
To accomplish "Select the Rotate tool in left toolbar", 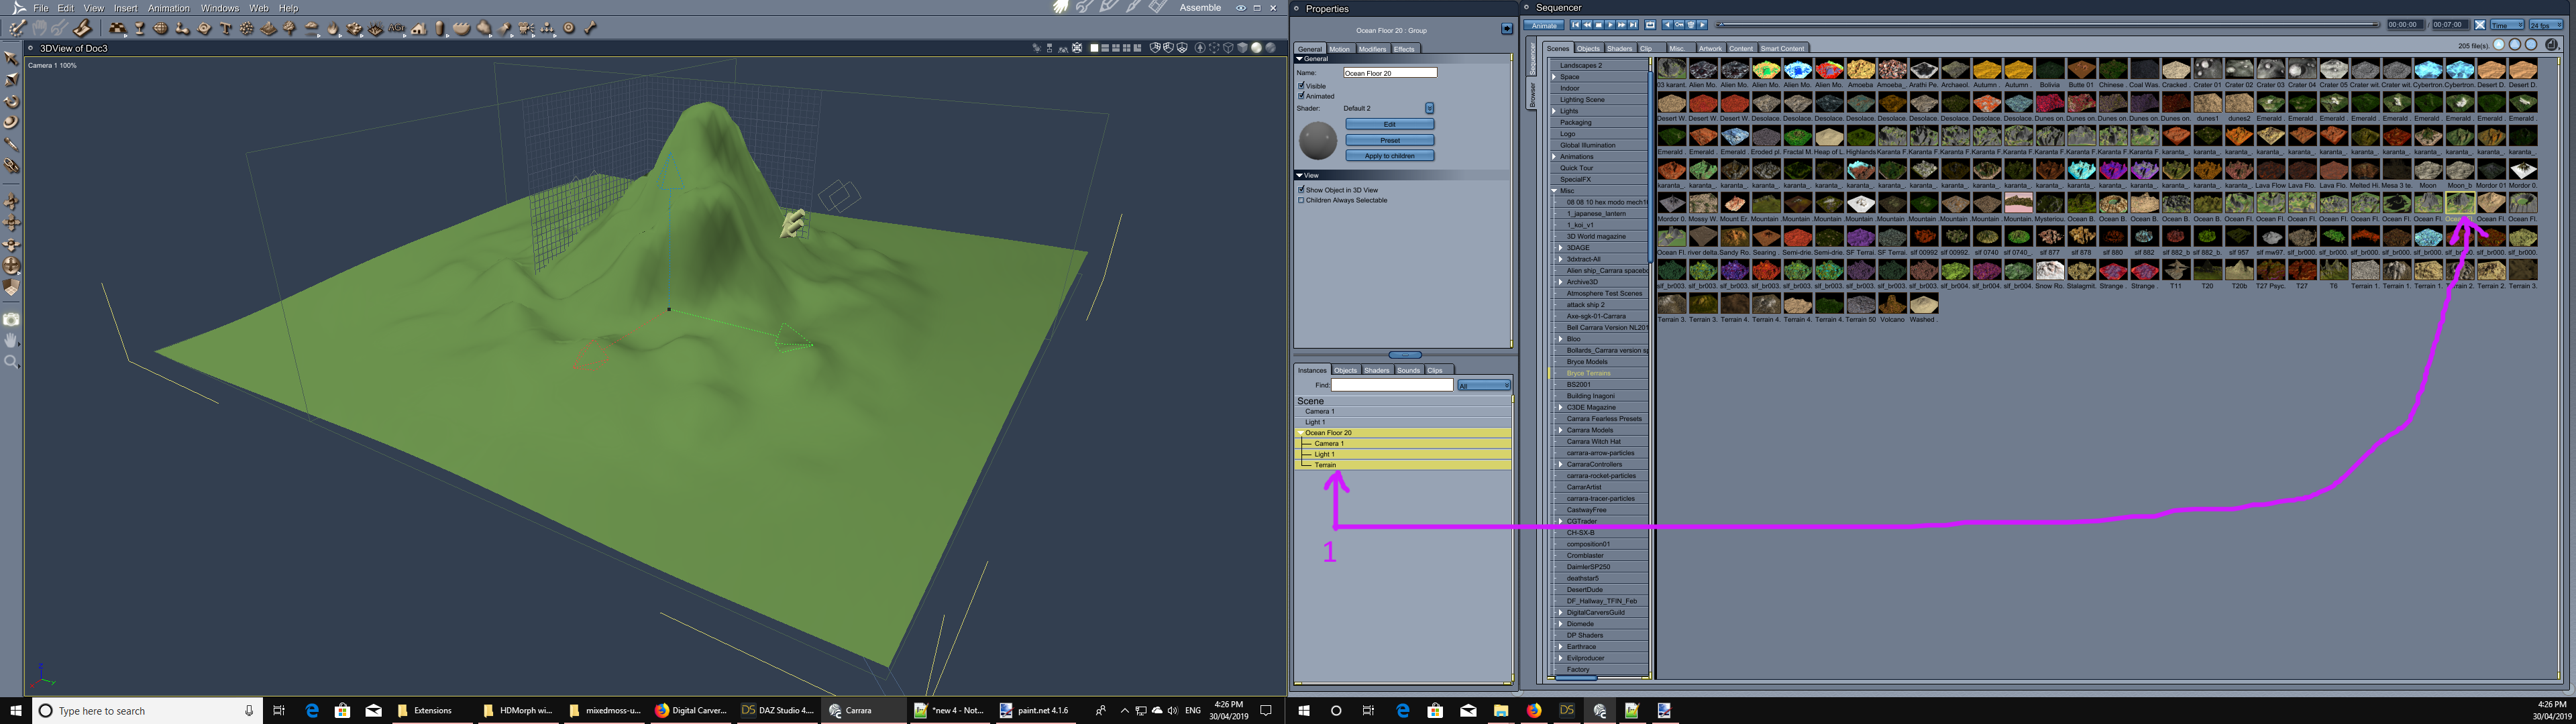I will click(11, 101).
